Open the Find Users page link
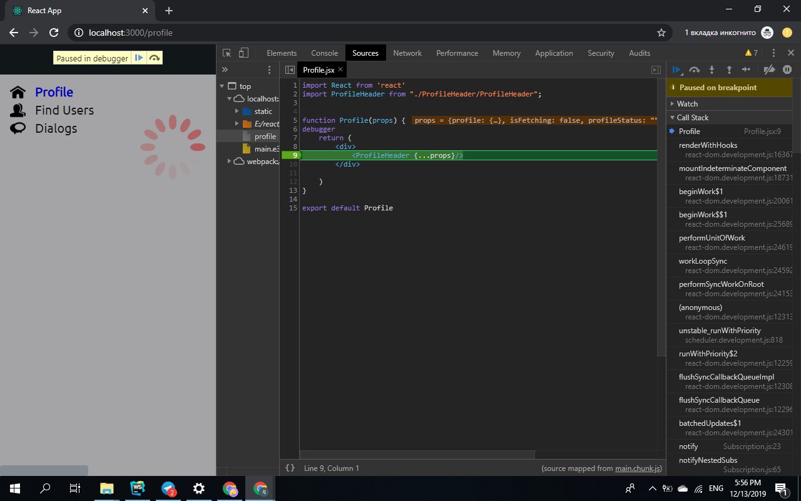This screenshot has height=501, width=801. tap(64, 110)
